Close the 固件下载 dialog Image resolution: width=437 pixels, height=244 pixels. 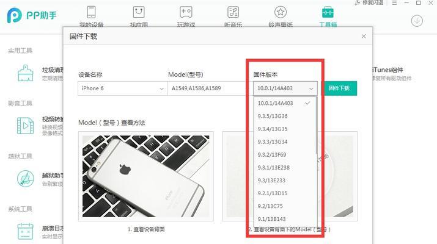(x=364, y=36)
